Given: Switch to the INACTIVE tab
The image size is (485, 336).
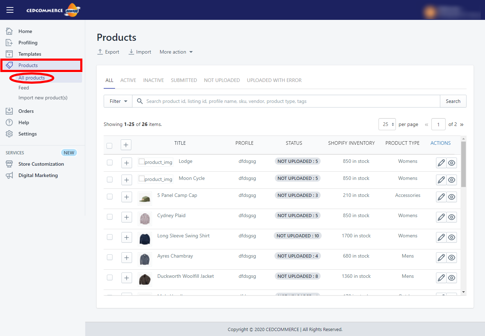Looking at the screenshot, I should click(x=153, y=80).
